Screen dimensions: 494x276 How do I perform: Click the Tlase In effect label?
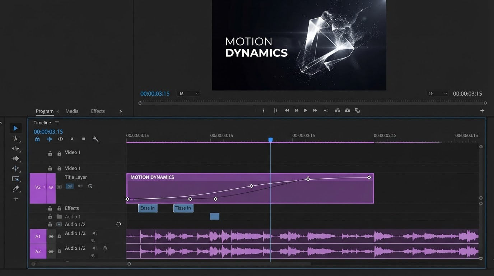coord(183,208)
